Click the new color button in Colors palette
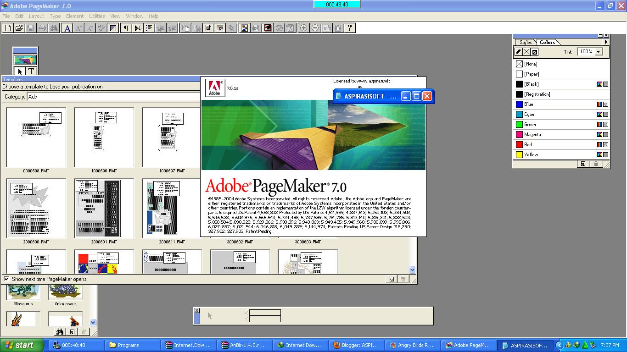This screenshot has width=627, height=352. click(583, 163)
